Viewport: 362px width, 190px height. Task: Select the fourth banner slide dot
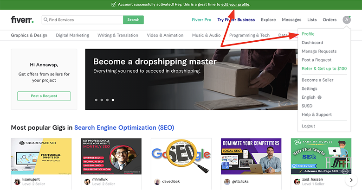113,100
